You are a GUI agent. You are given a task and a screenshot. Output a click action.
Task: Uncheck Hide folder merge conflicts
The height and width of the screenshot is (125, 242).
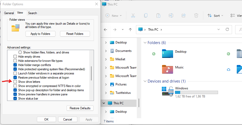click(15, 65)
